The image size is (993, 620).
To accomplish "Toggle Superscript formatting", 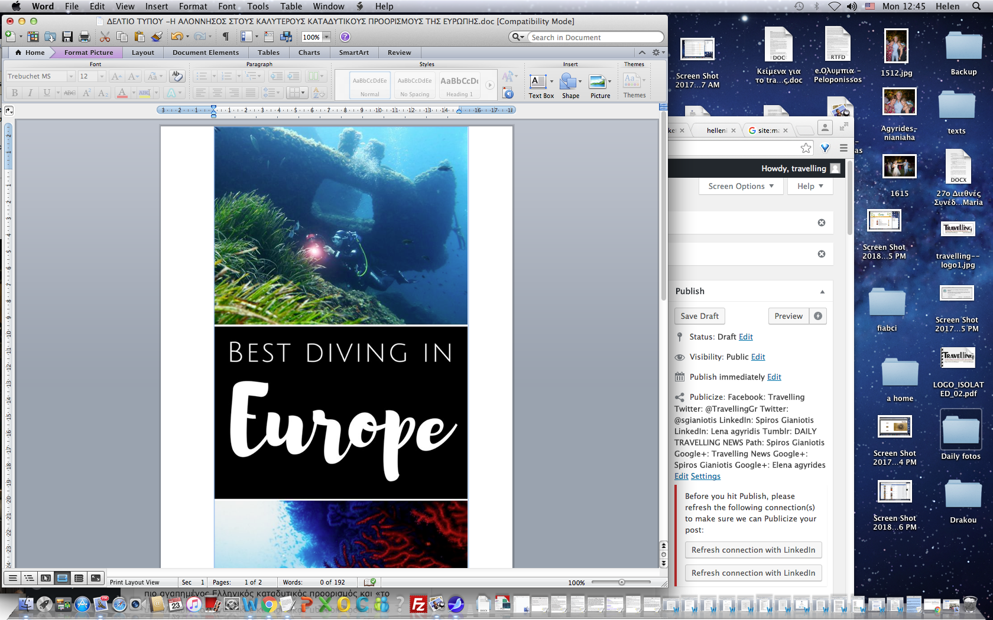I will pyautogui.click(x=87, y=93).
